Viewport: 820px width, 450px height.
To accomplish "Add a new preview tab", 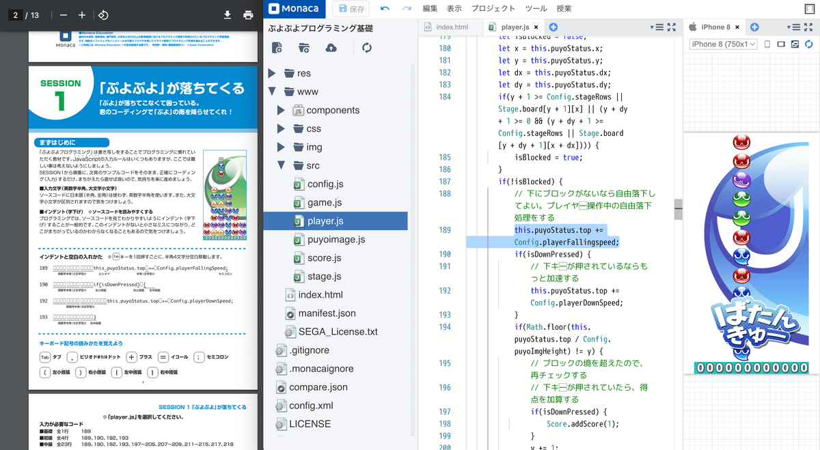I will (754, 27).
